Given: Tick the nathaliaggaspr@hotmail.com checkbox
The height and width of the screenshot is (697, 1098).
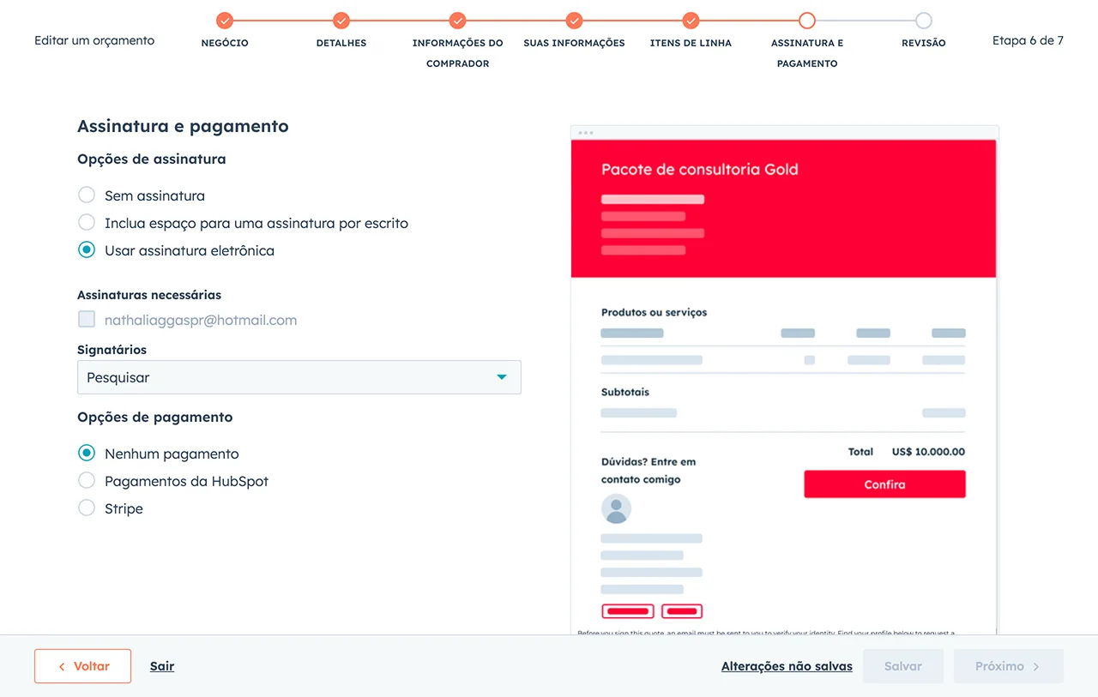Looking at the screenshot, I should tap(87, 320).
